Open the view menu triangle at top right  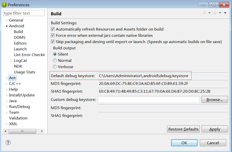point(225,13)
